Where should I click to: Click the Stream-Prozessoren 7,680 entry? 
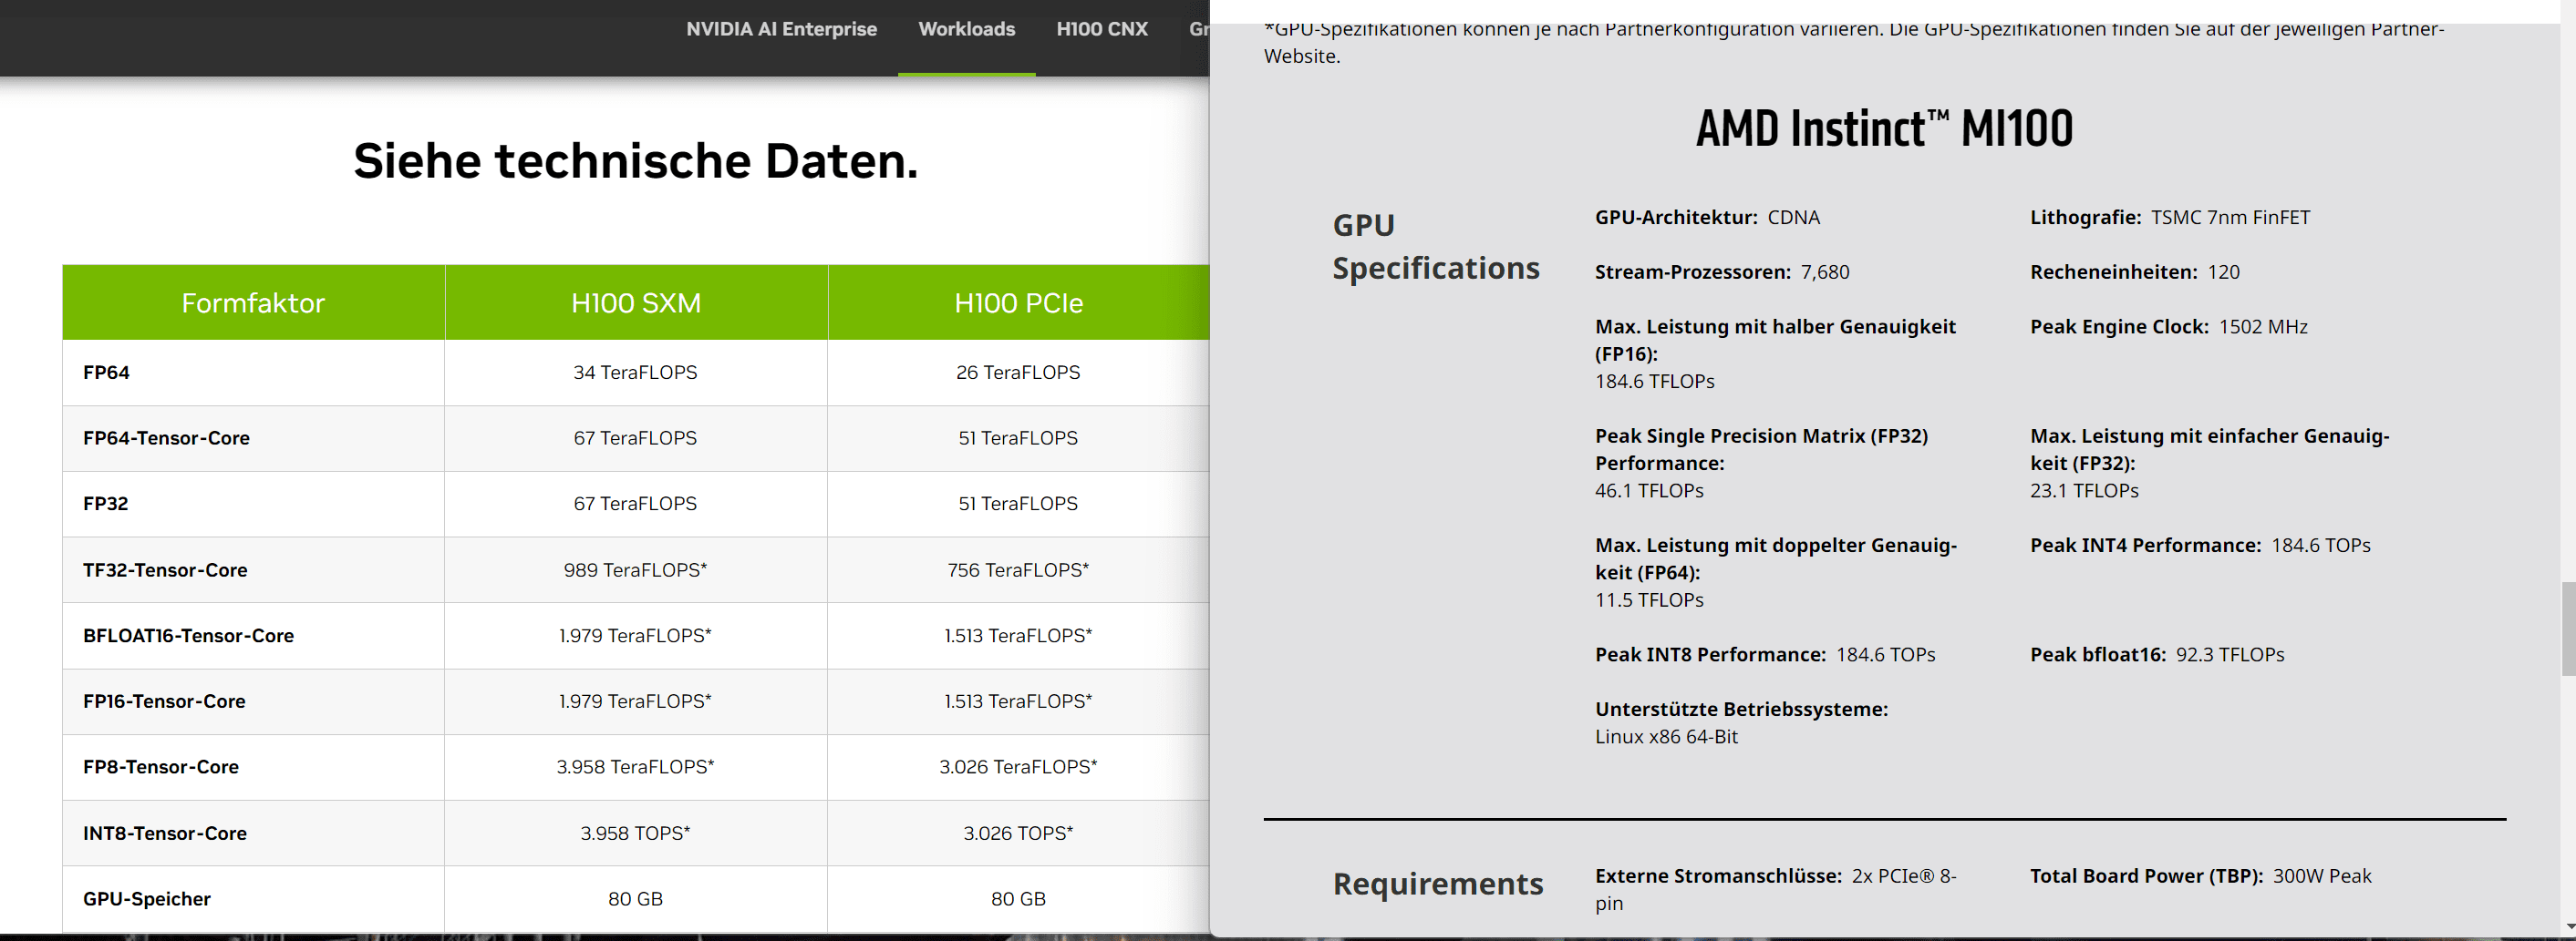pos(1722,272)
